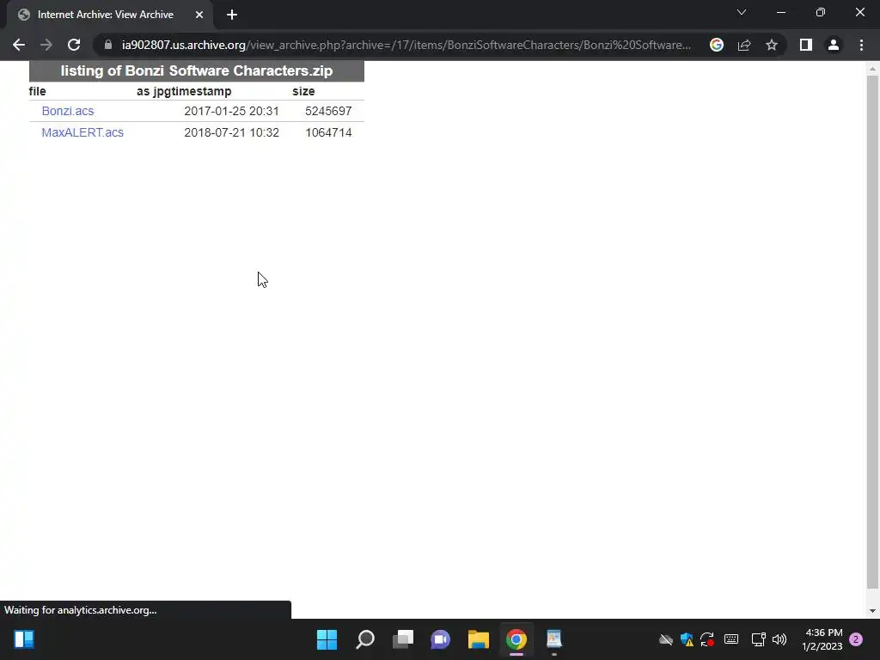Image resolution: width=880 pixels, height=660 pixels.
Task: Open File Explorer from the taskbar
Action: [478, 639]
